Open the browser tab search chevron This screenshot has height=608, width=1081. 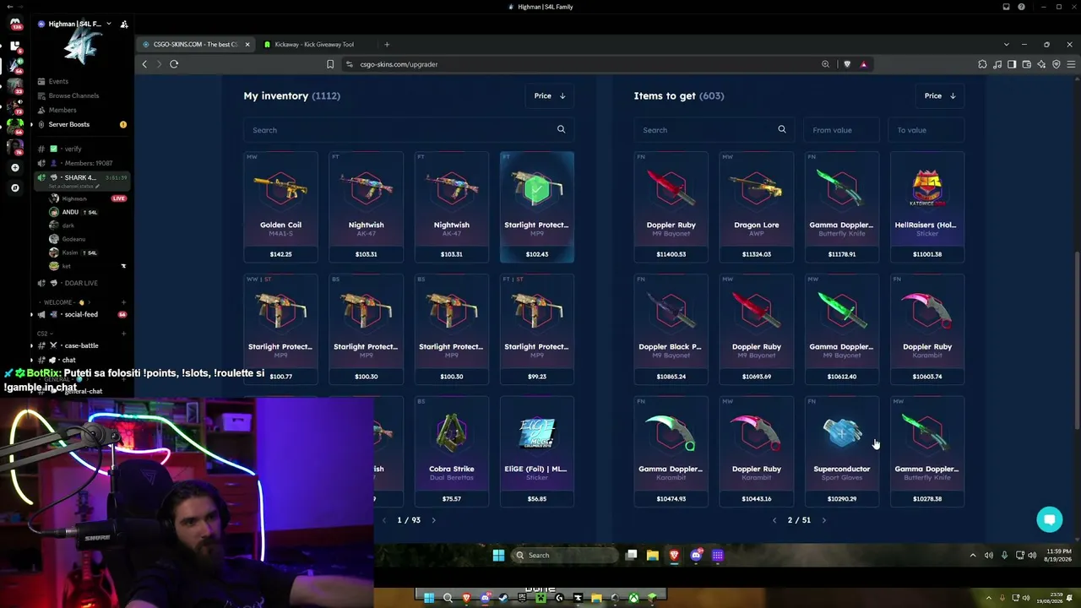(x=1006, y=44)
